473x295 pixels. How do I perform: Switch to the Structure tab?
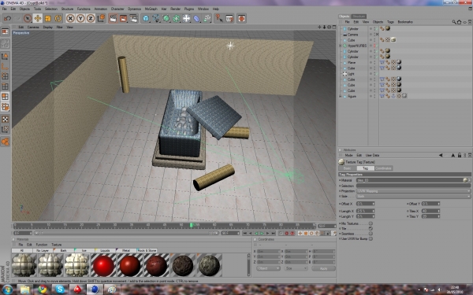click(359, 17)
